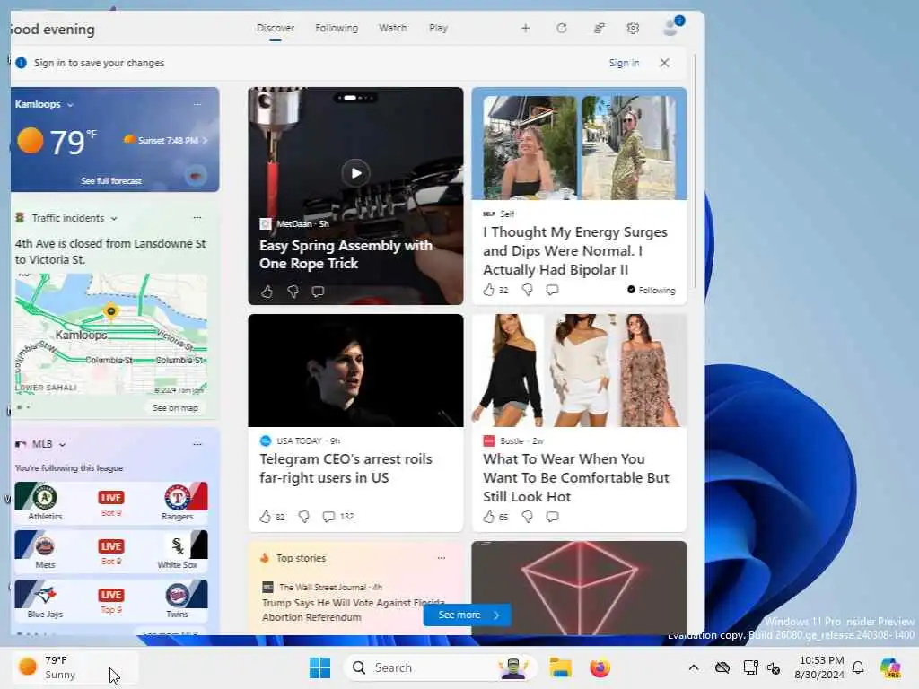Dislike the What To Wear article
The height and width of the screenshot is (689, 919).
[x=528, y=516]
